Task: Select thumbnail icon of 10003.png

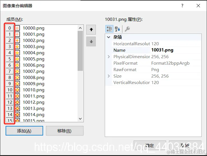Action: pyautogui.click(x=17, y=47)
